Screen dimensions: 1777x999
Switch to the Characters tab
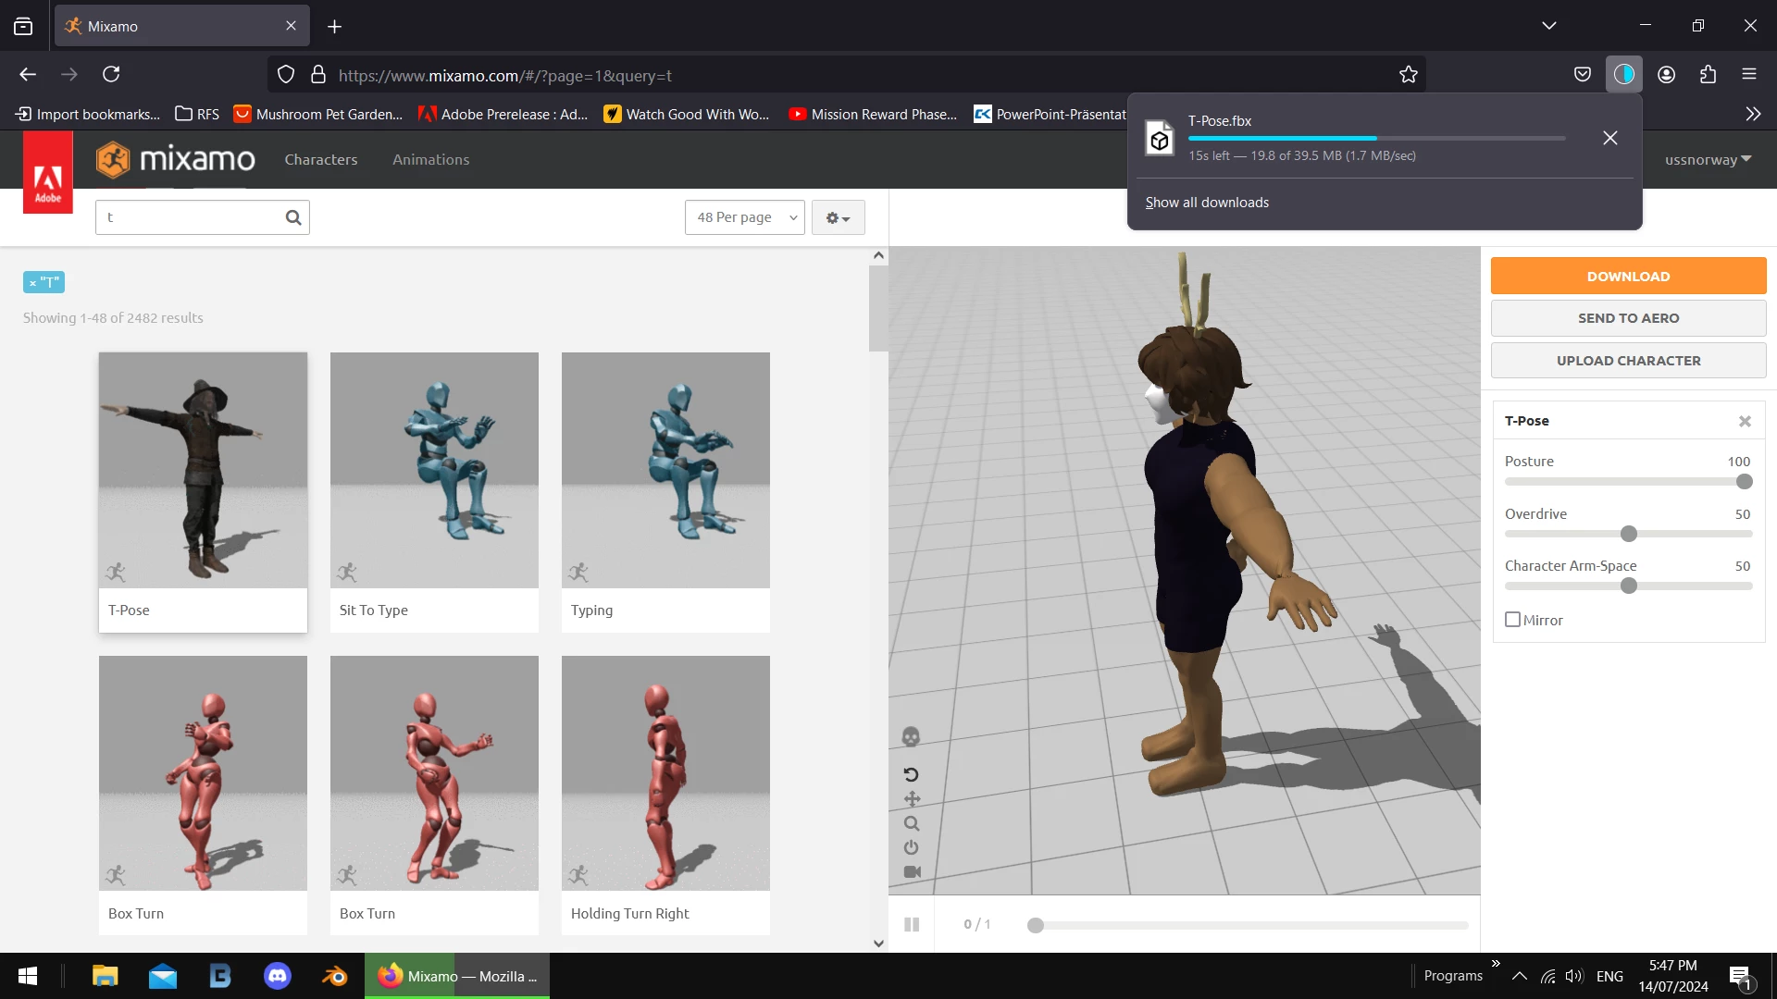tap(320, 159)
